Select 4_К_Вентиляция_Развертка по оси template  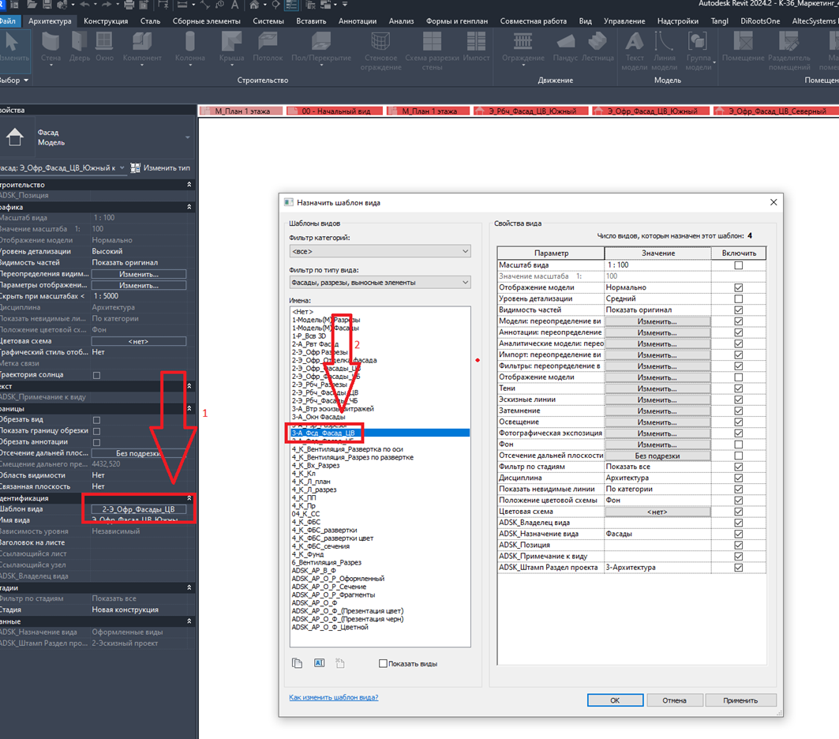(x=347, y=449)
